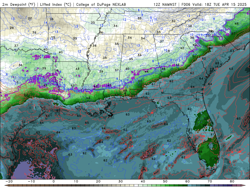Click the "College of DuPage NEXLAB" header text
The height and width of the screenshot is (187, 250).
tap(101, 4)
